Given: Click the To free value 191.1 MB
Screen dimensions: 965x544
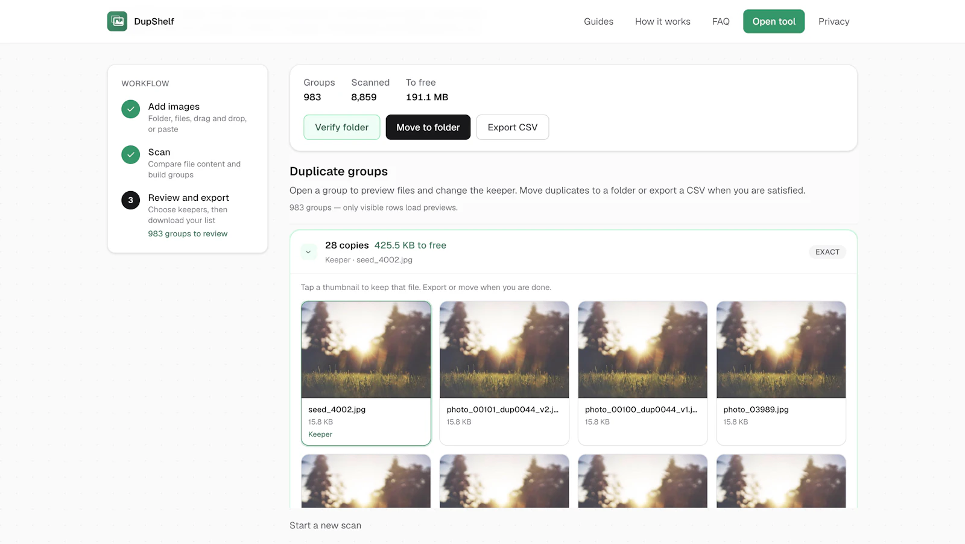Looking at the screenshot, I should click(x=427, y=97).
